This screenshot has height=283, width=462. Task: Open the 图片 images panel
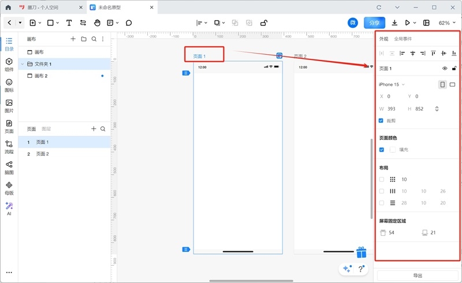9,106
